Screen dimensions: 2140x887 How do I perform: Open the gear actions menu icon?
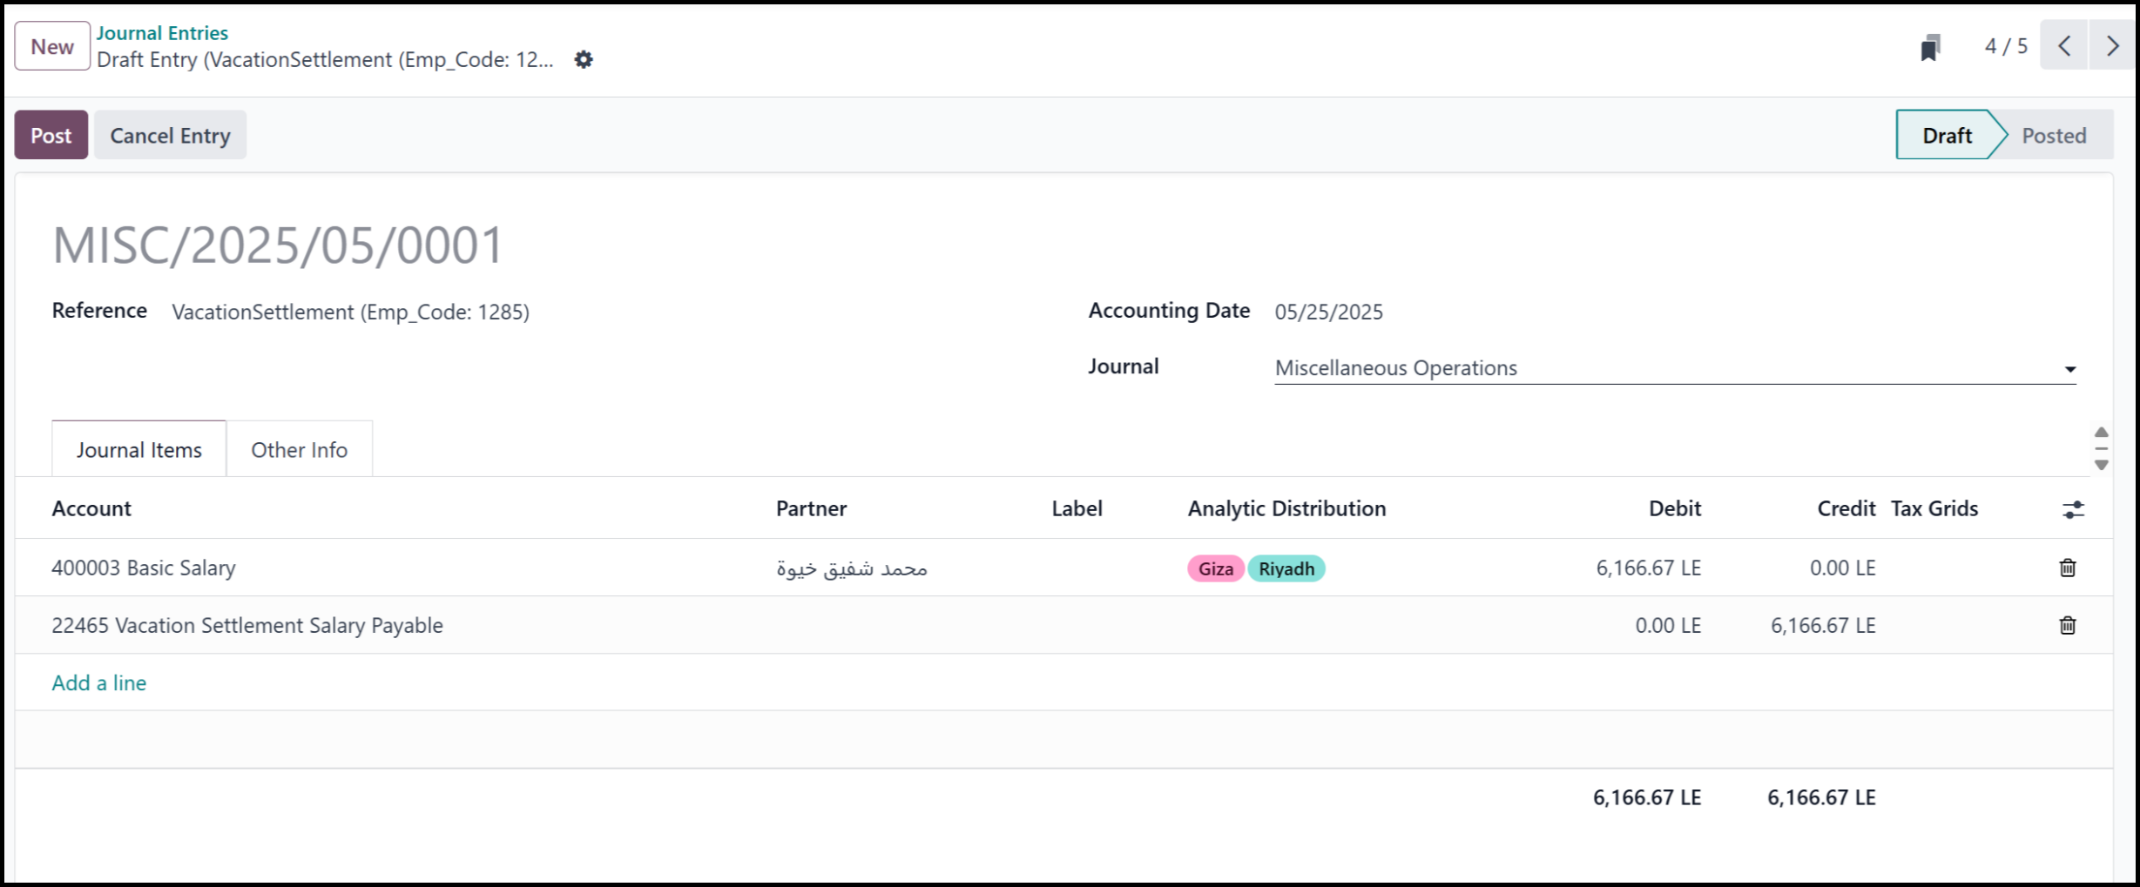584,60
